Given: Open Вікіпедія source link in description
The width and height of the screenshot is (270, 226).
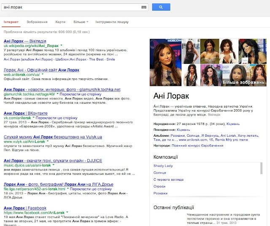Looking at the screenshot, I should click(214, 115).
